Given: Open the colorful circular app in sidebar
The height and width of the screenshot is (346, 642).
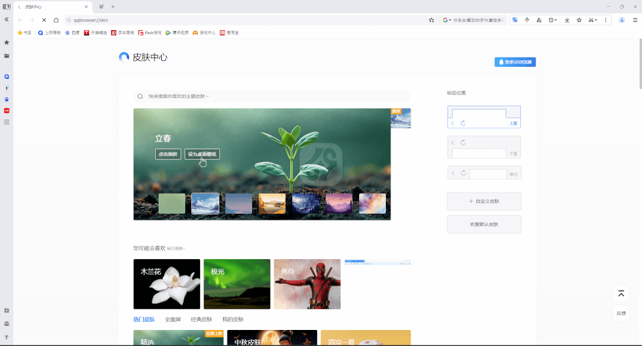Looking at the screenshot, I should point(7,88).
